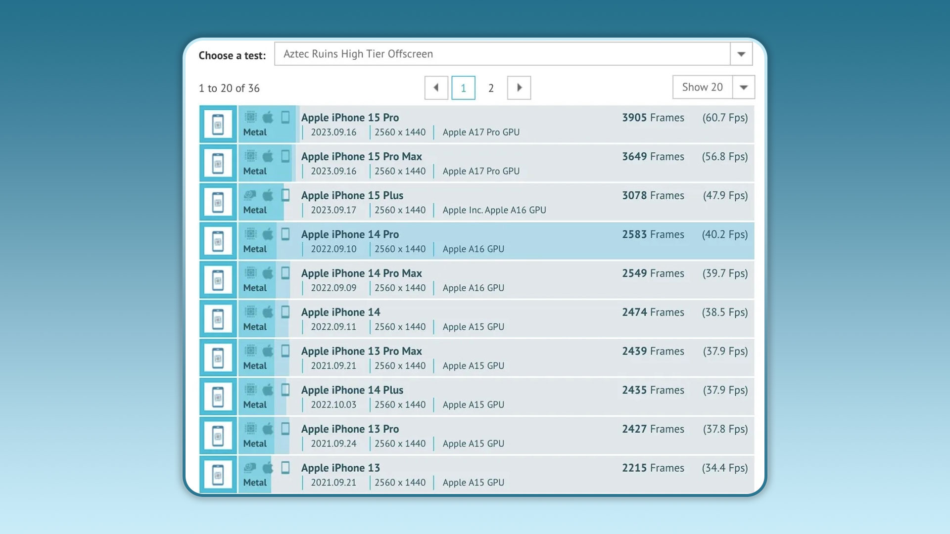Click the 3078 Frames score

click(x=653, y=195)
